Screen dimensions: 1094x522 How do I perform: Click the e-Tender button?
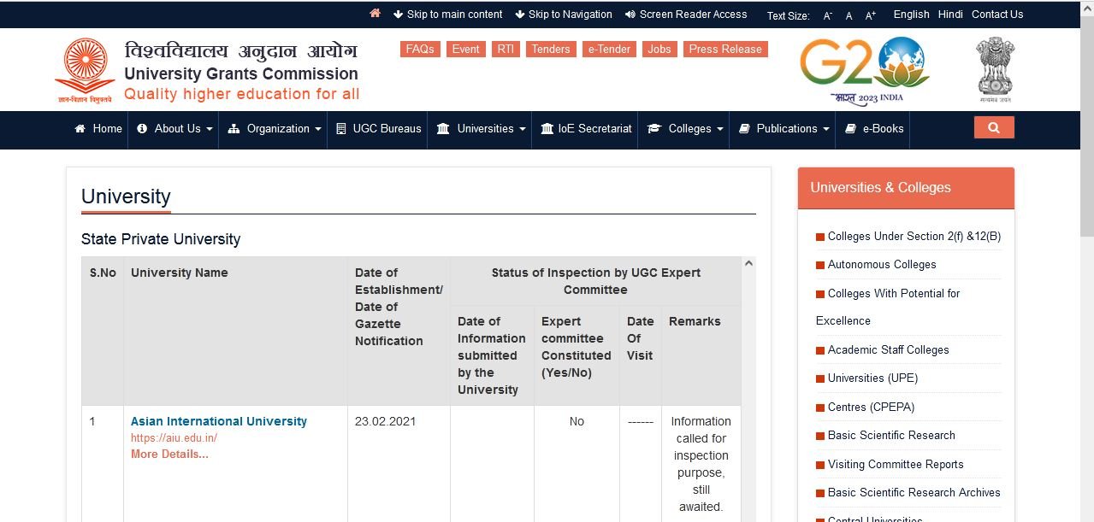pyautogui.click(x=609, y=50)
